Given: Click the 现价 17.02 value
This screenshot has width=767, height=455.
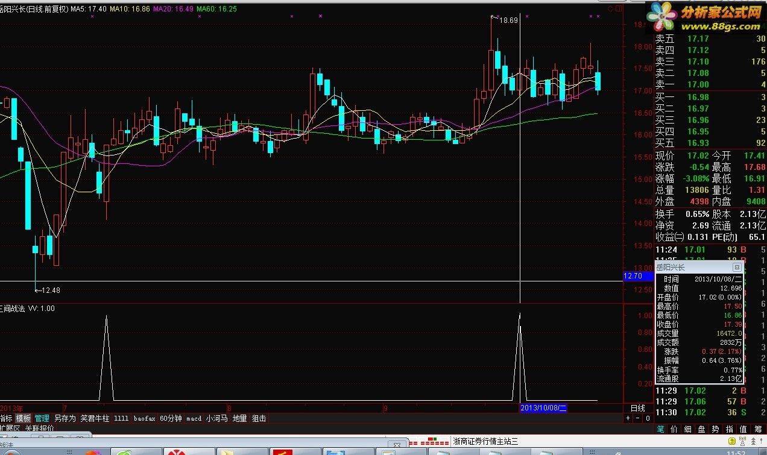Looking at the screenshot, I should click(698, 156).
